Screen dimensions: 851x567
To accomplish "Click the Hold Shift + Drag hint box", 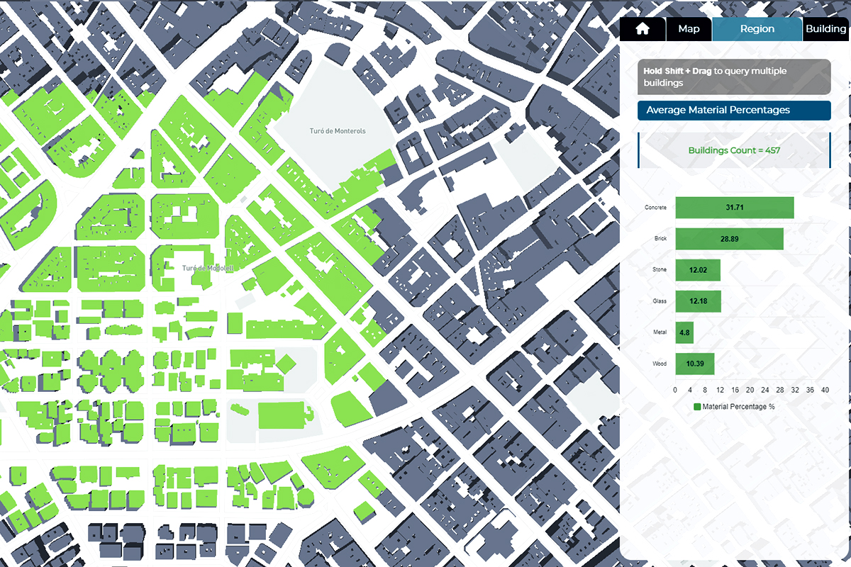I will [x=734, y=77].
